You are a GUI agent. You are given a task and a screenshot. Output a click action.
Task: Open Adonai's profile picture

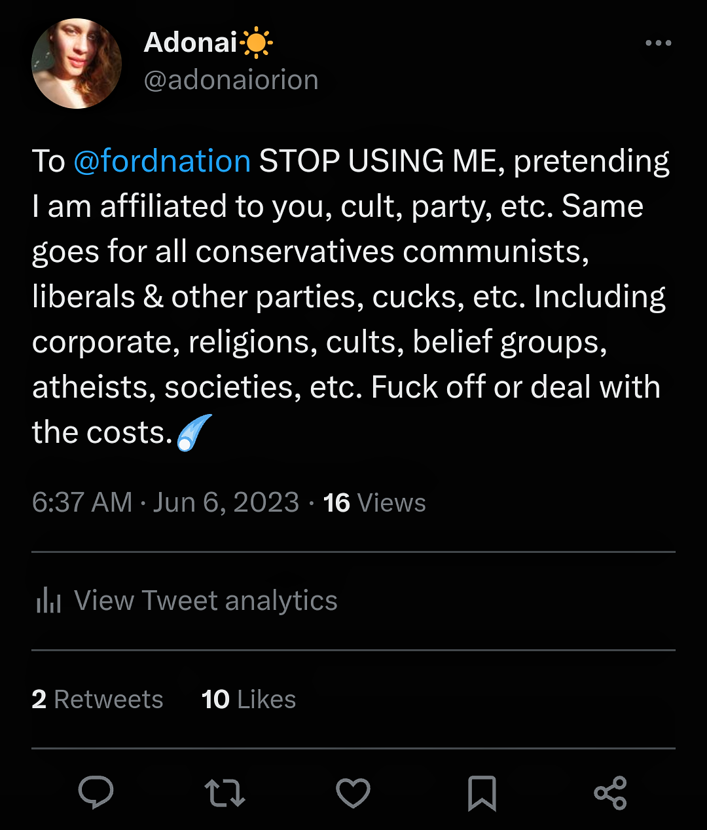[77, 64]
